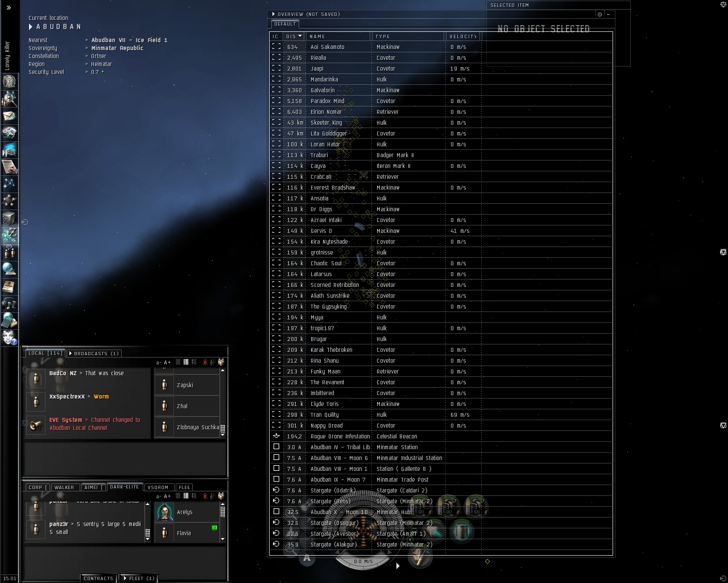Click the Heimatar region link
This screenshot has height=583, width=728.
tap(101, 64)
